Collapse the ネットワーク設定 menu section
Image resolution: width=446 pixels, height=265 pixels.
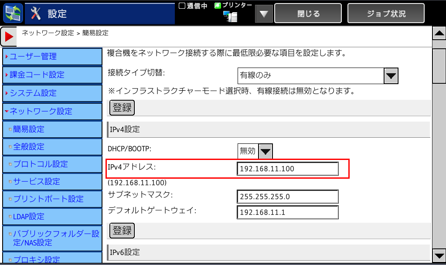(52, 111)
